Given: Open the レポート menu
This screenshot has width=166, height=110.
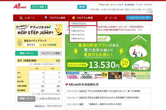Looking at the screenshot, I should 27,18.
